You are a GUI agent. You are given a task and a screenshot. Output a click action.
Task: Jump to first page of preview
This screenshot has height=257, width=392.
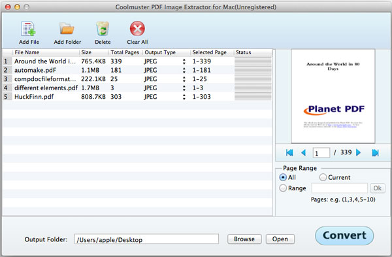[x=289, y=152]
